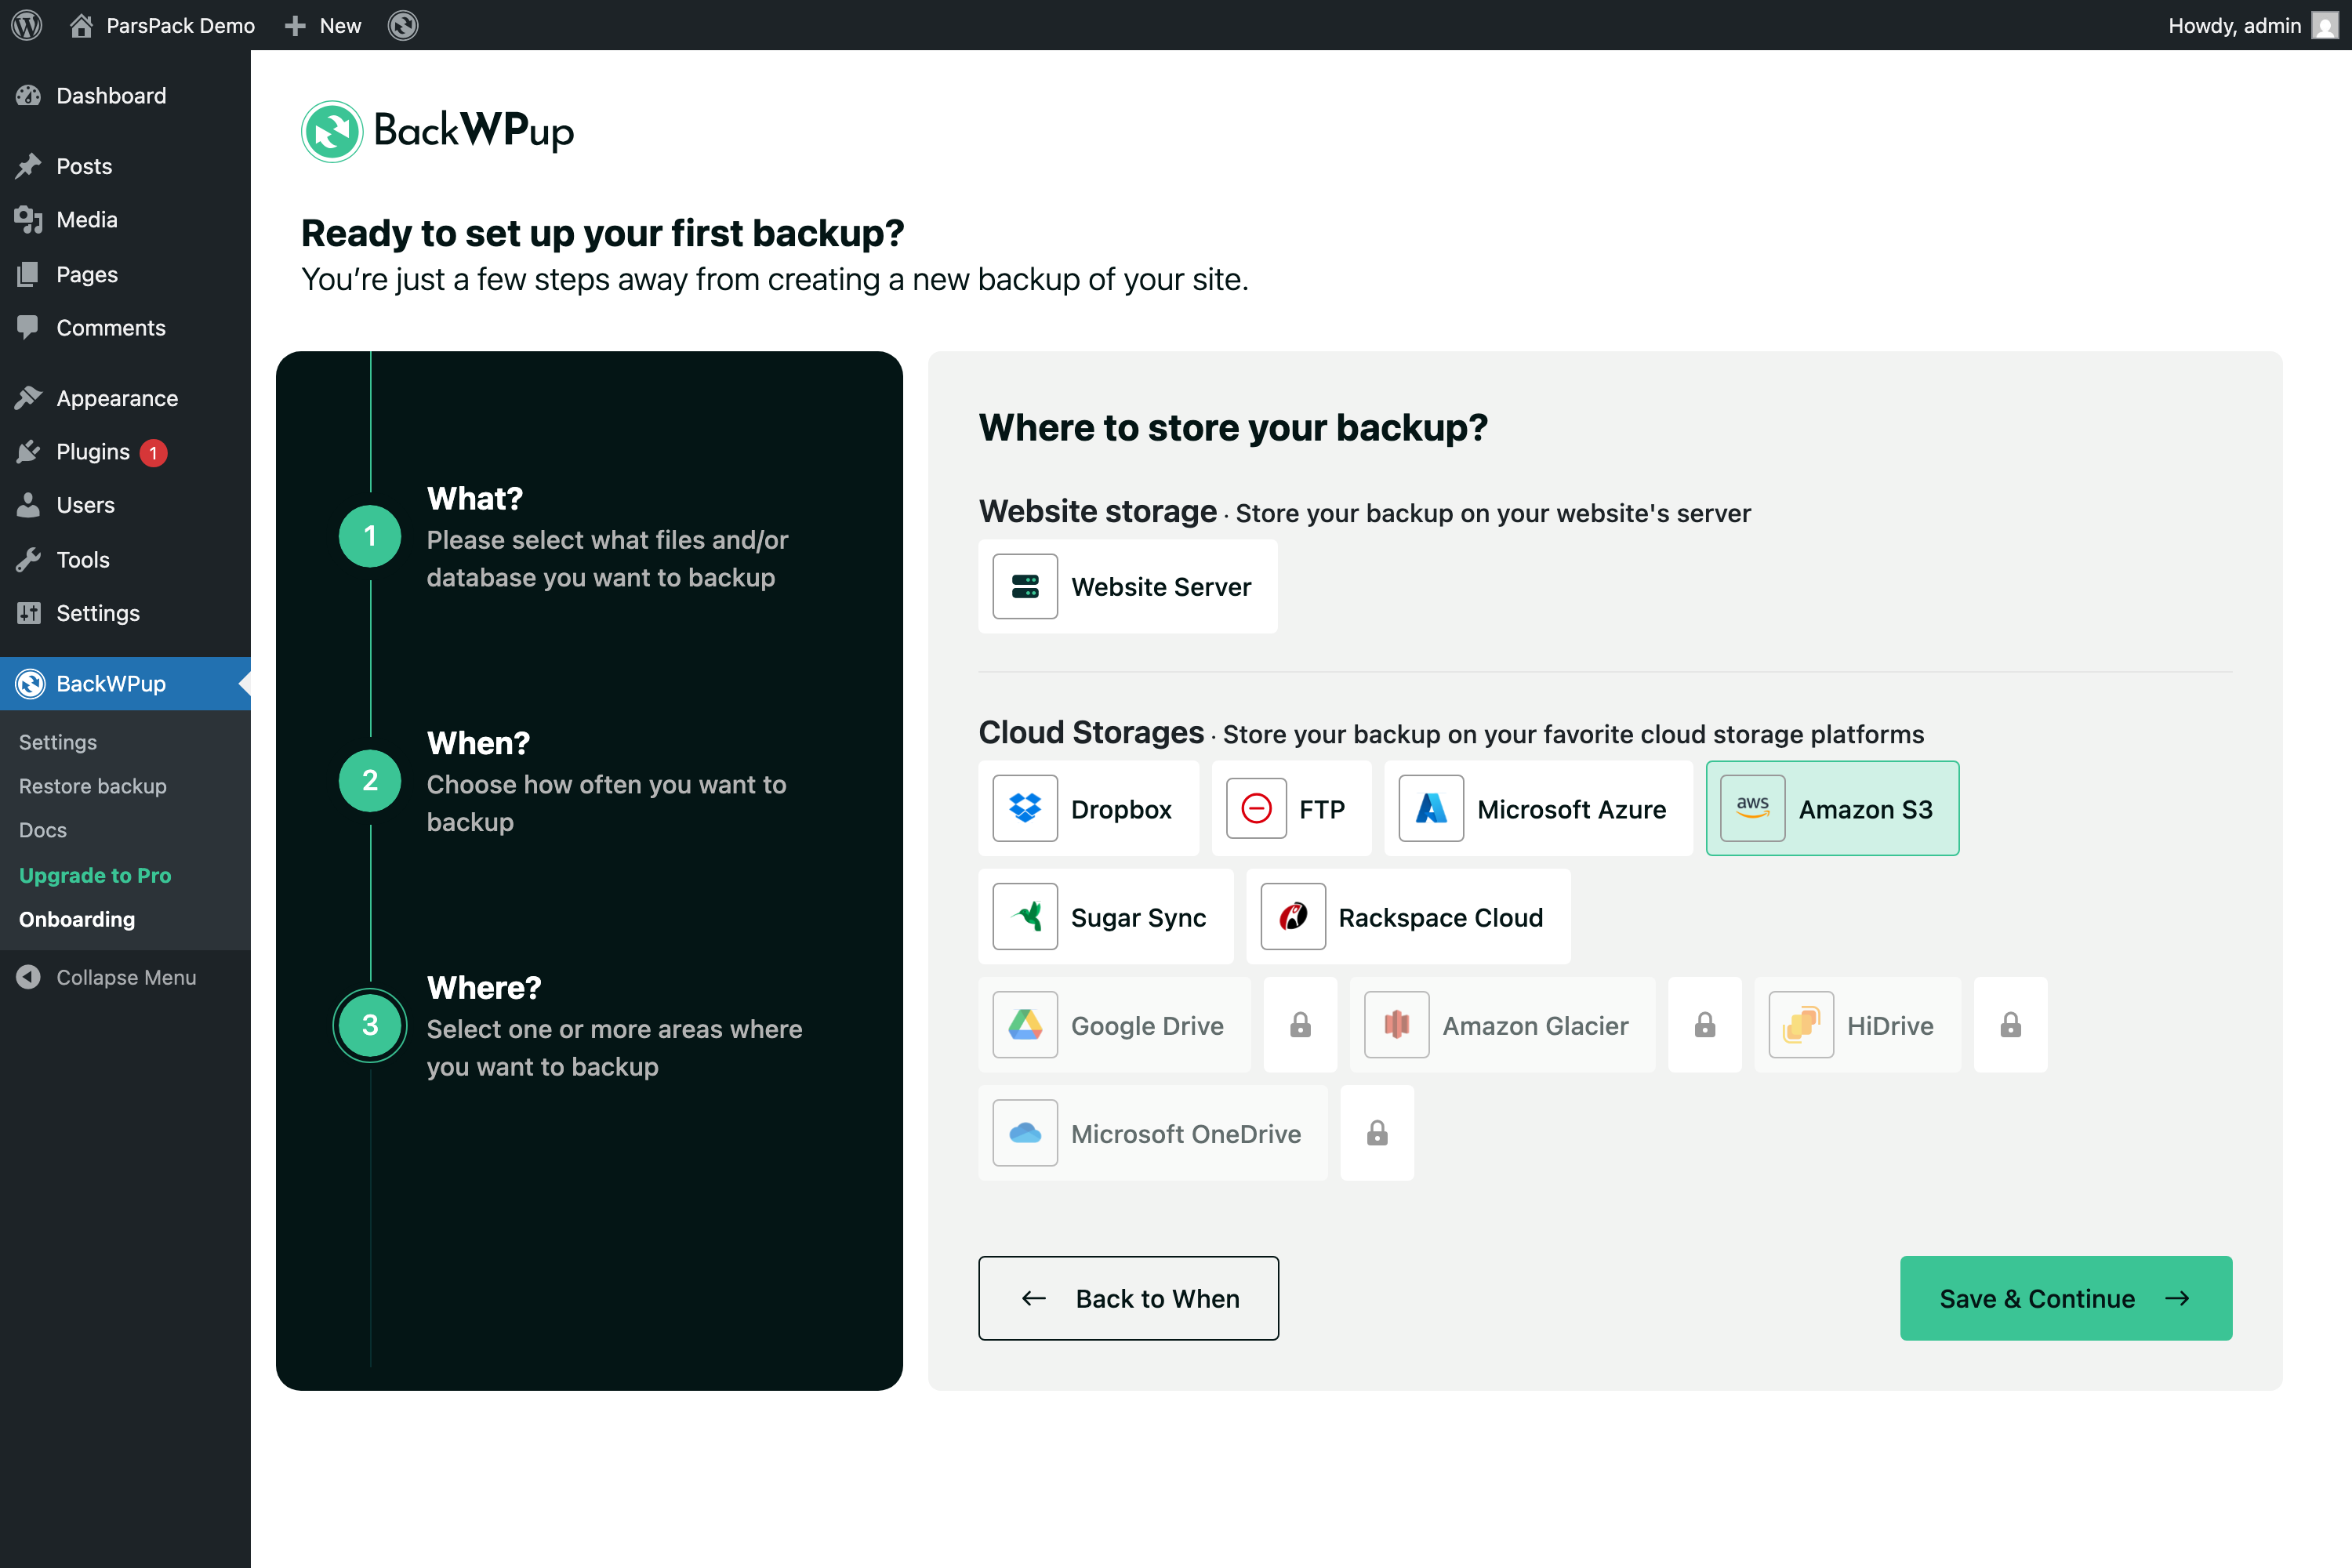Click the Comments bubble icon
This screenshot has width=2352, height=1568.
pos(28,328)
